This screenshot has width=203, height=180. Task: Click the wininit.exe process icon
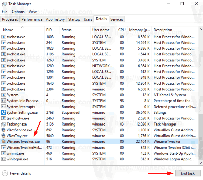point(3,153)
